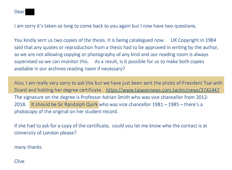Click the "many thanks" closing line
This screenshot has width=232, height=170.
28,147
